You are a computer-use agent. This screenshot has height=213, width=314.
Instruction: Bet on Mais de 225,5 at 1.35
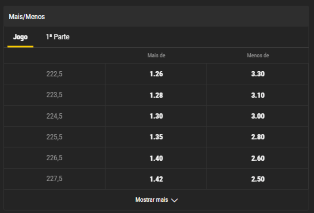tap(156, 137)
